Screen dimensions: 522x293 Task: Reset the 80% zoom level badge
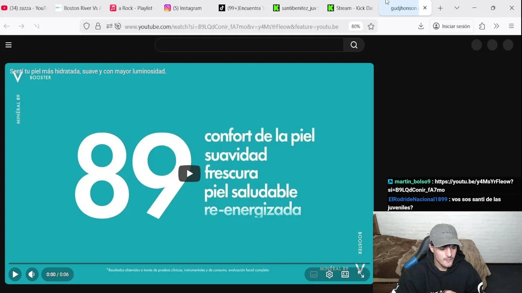[356, 26]
